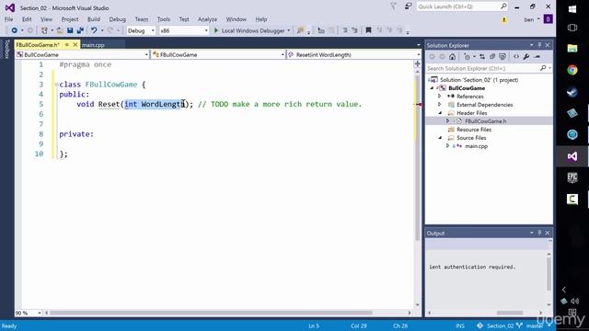Collapse the class FBullCowGame code block
The image size is (589, 331).
pos(56,85)
